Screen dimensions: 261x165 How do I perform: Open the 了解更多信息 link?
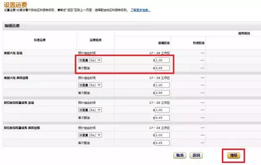click(140, 10)
